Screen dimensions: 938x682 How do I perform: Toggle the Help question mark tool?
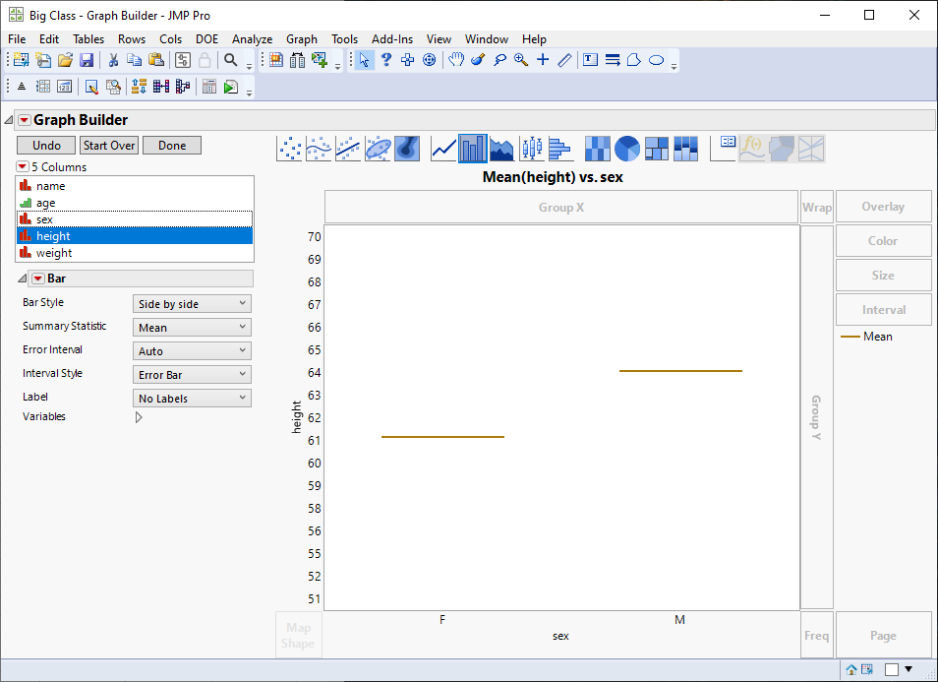385,60
